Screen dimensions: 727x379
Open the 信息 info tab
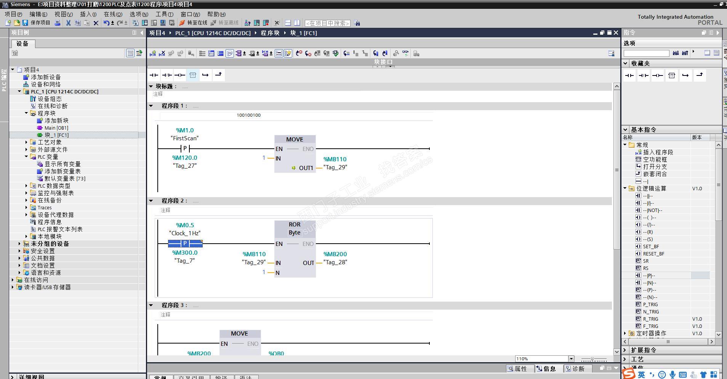point(549,369)
